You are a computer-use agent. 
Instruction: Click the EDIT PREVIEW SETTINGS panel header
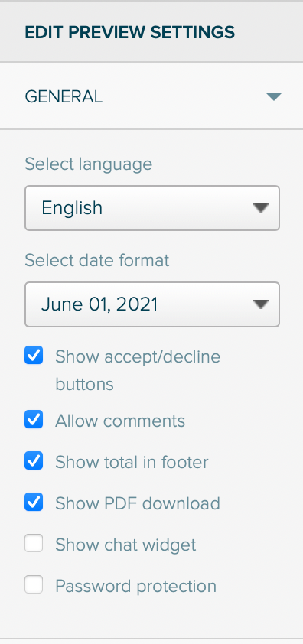(x=151, y=32)
